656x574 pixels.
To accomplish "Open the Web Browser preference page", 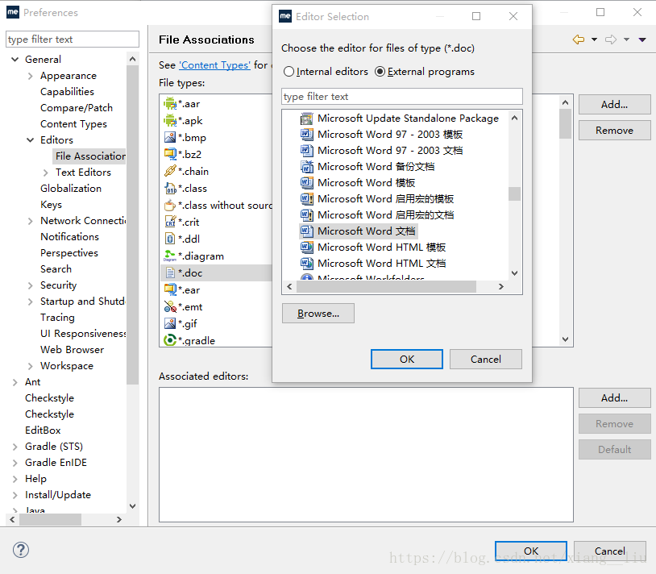I will coord(72,350).
